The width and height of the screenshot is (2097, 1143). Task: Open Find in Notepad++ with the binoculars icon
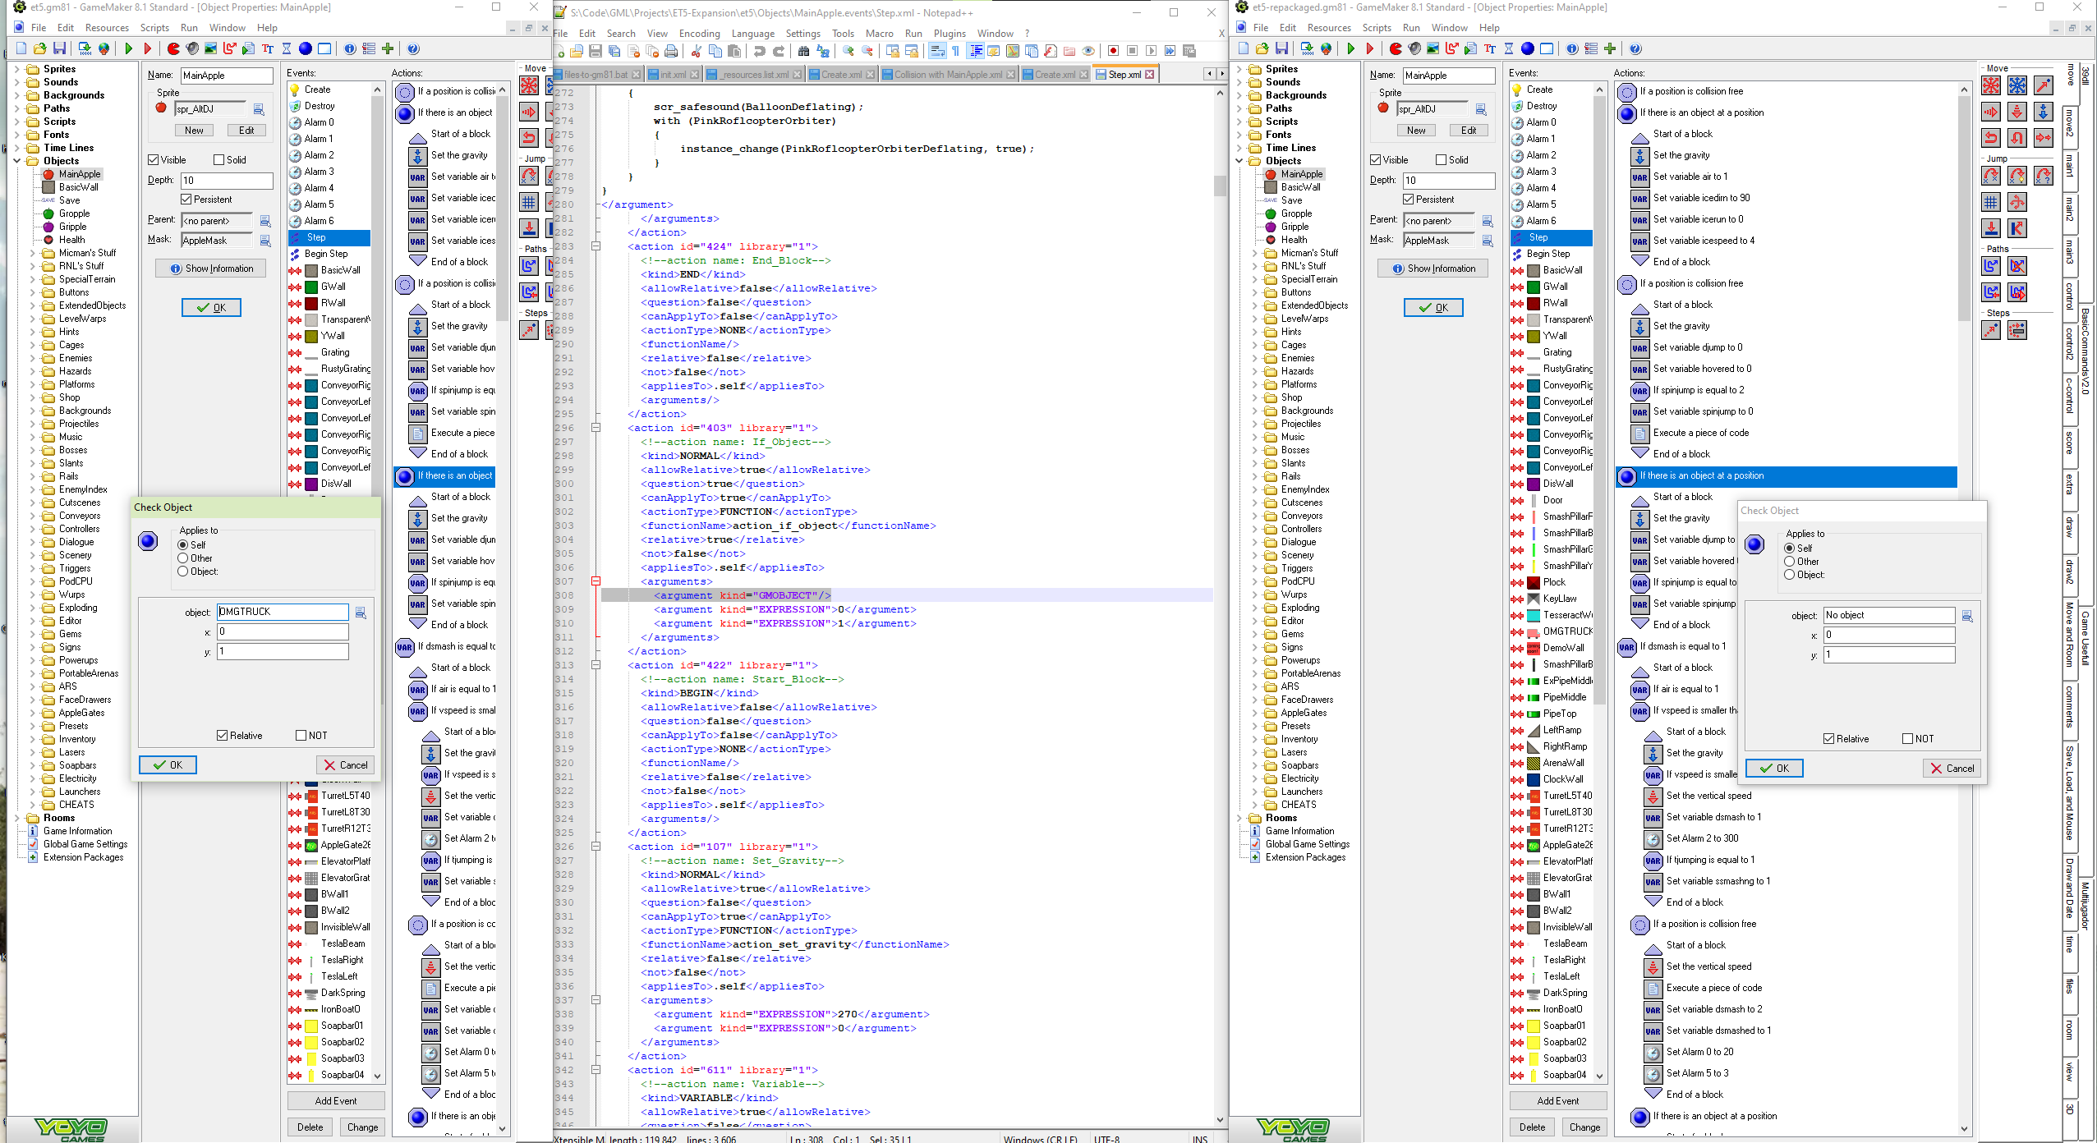pos(803,51)
